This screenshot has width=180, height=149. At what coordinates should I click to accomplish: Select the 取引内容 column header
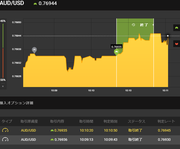(x=57, y=121)
